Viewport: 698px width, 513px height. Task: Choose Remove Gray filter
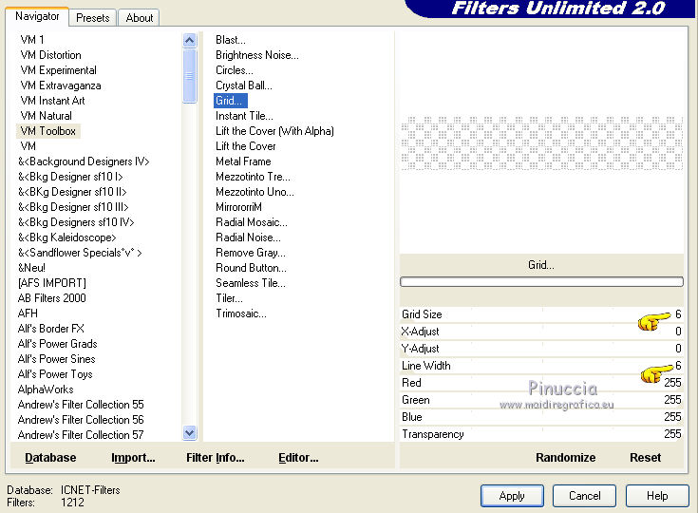tap(251, 253)
